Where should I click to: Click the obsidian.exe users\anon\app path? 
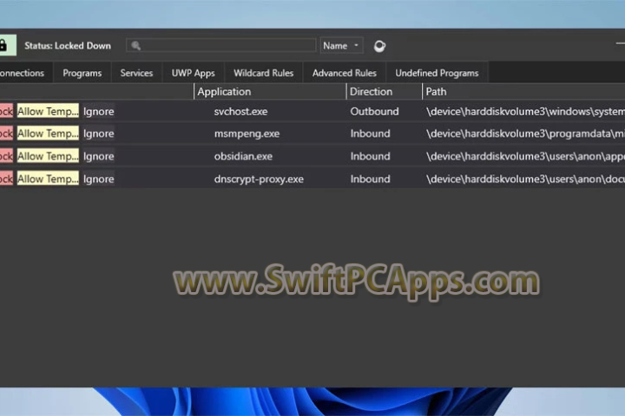pyautogui.click(x=525, y=157)
